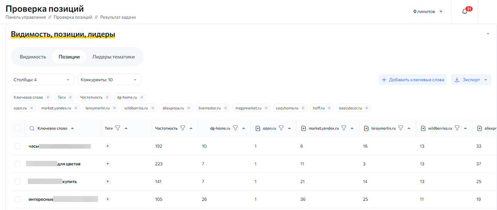Select the checkbox for the купить row
Screen dimensions: 497x210
tap(17, 182)
